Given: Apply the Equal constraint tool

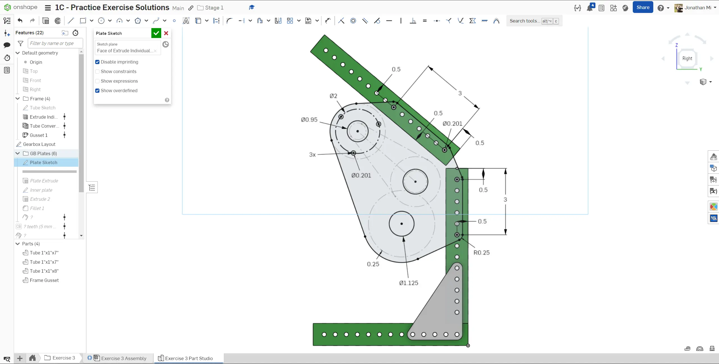Looking at the screenshot, I should 425,21.
